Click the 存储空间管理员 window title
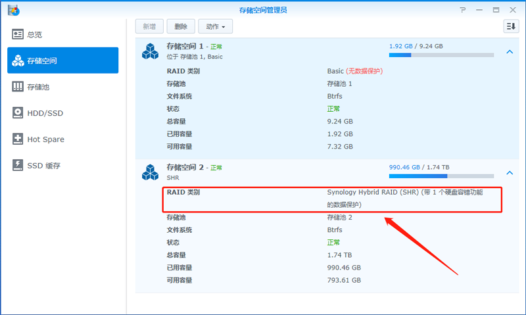Screen dimensions: 526x315 coord(263,10)
